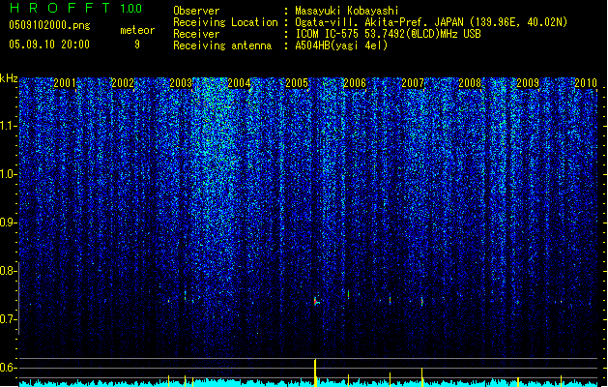Select the version number 1.0.0
Image resolution: width=608 pixels, height=387 pixels.
click(130, 8)
